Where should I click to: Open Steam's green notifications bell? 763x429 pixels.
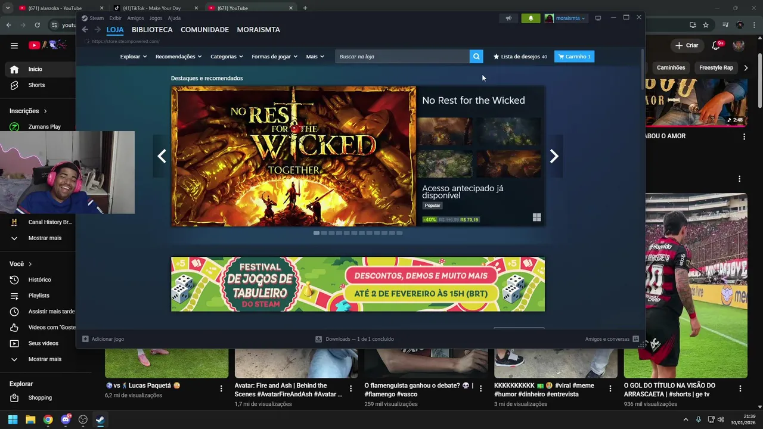[531, 18]
